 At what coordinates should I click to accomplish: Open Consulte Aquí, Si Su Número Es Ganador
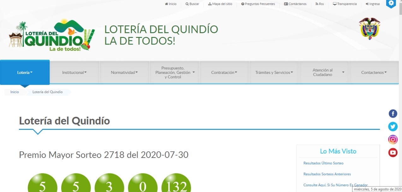(x=335, y=185)
